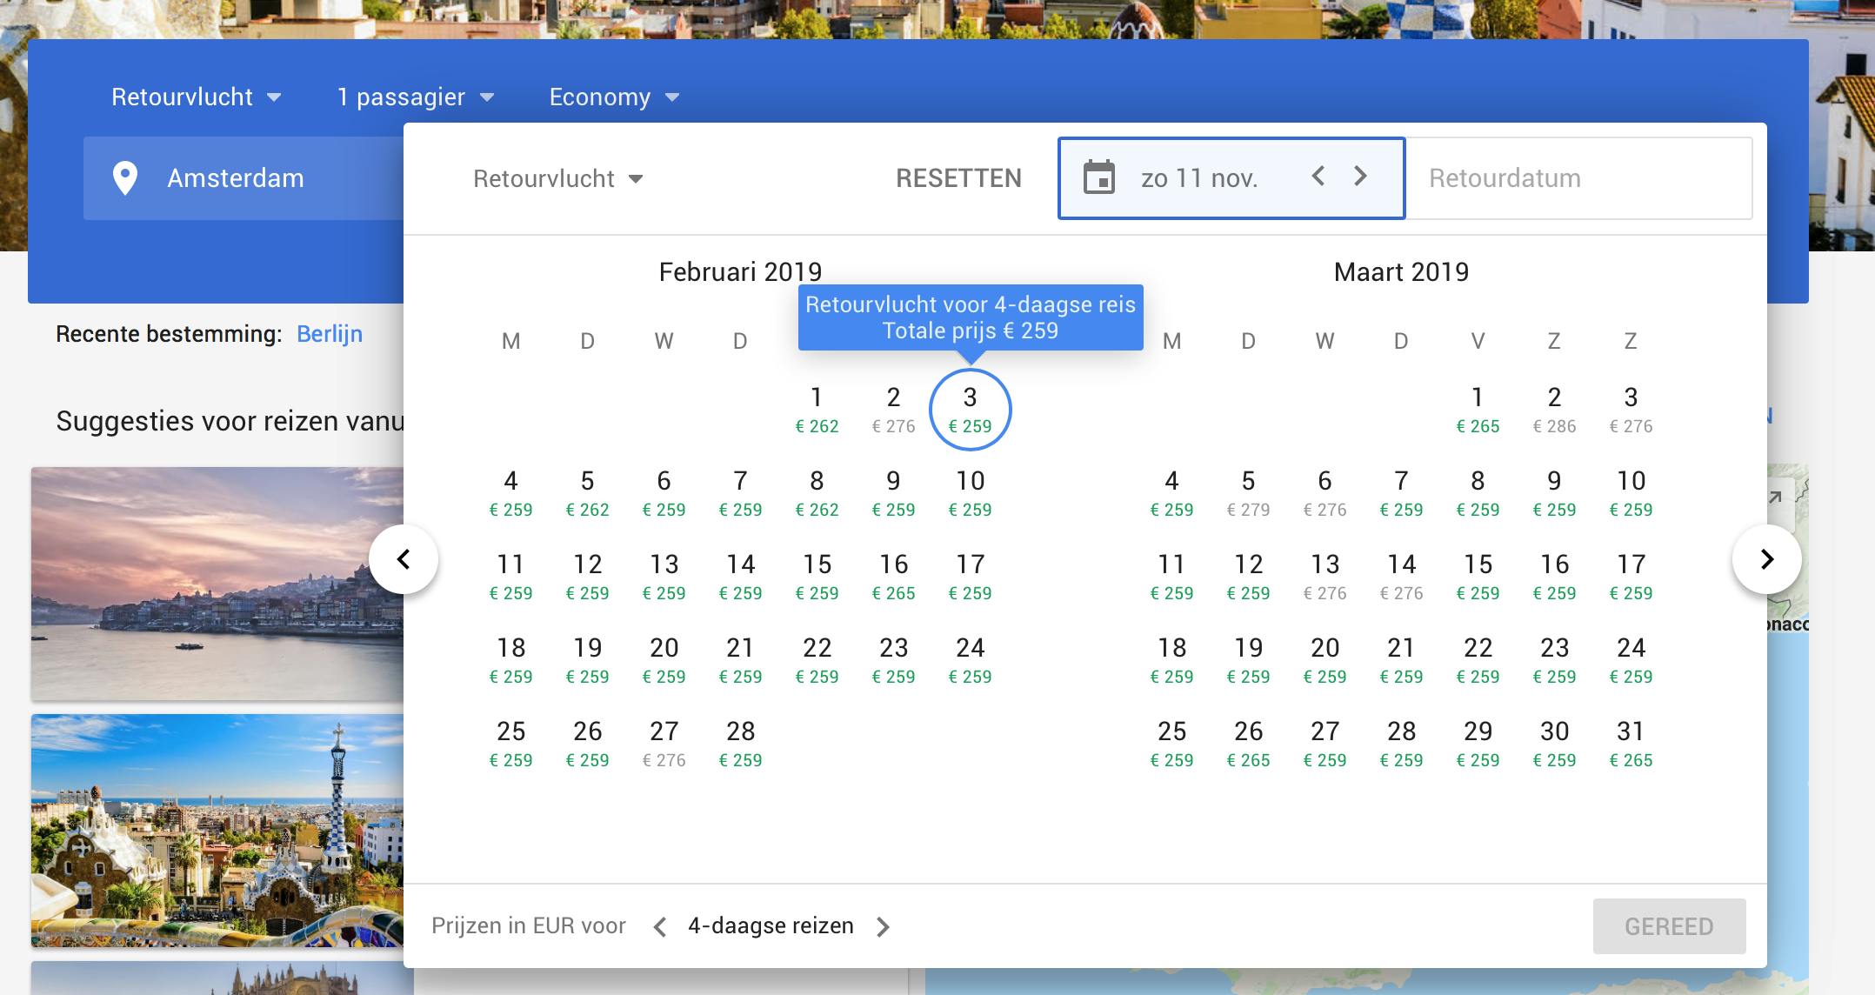
Task: Go to previous departure day arrow
Action: (1318, 177)
